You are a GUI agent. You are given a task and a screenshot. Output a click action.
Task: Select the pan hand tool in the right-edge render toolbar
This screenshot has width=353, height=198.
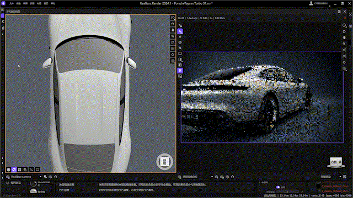tap(344, 37)
